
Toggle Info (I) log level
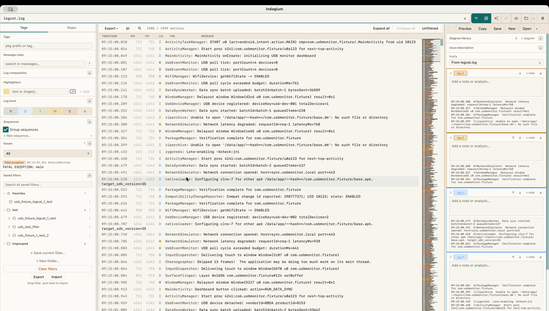click(40, 111)
